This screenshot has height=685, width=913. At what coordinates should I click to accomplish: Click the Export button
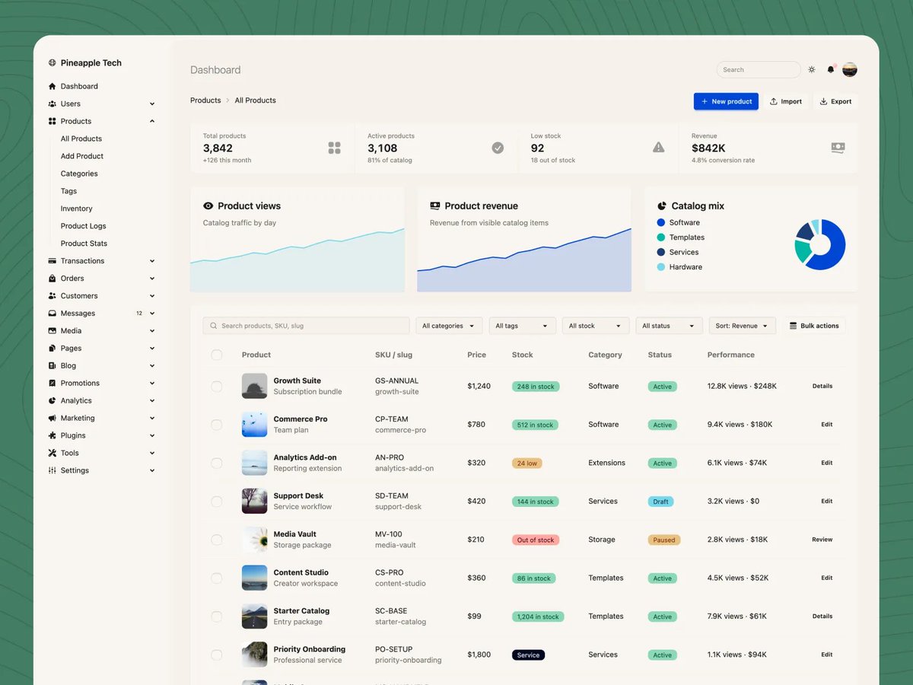pyautogui.click(x=835, y=101)
